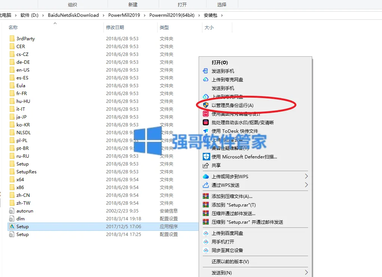The image size is (382, 277).
Task: Select the 使用 ToDesk 快传文件 menu text
Action: (x=235, y=131)
